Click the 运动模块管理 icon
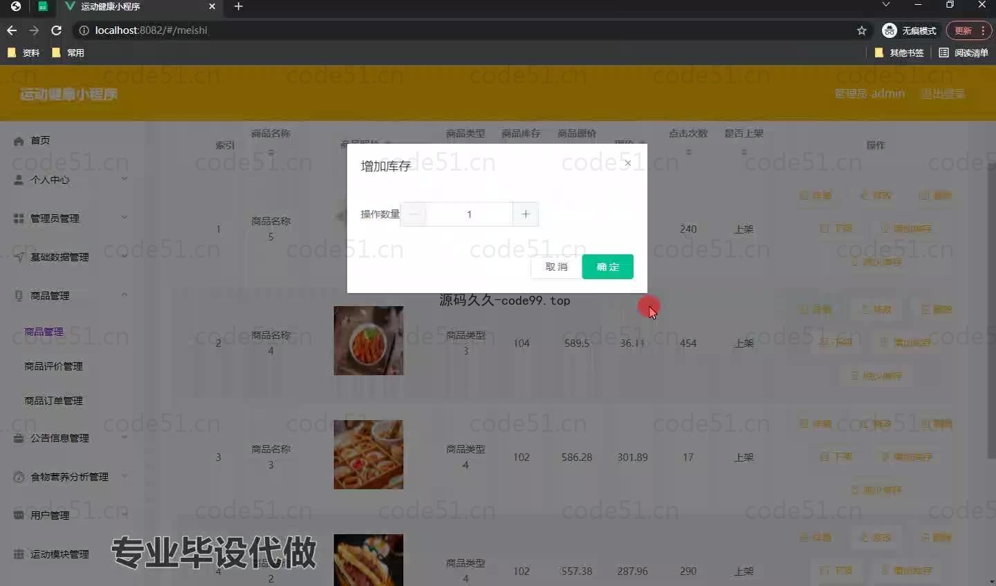 click(19, 554)
